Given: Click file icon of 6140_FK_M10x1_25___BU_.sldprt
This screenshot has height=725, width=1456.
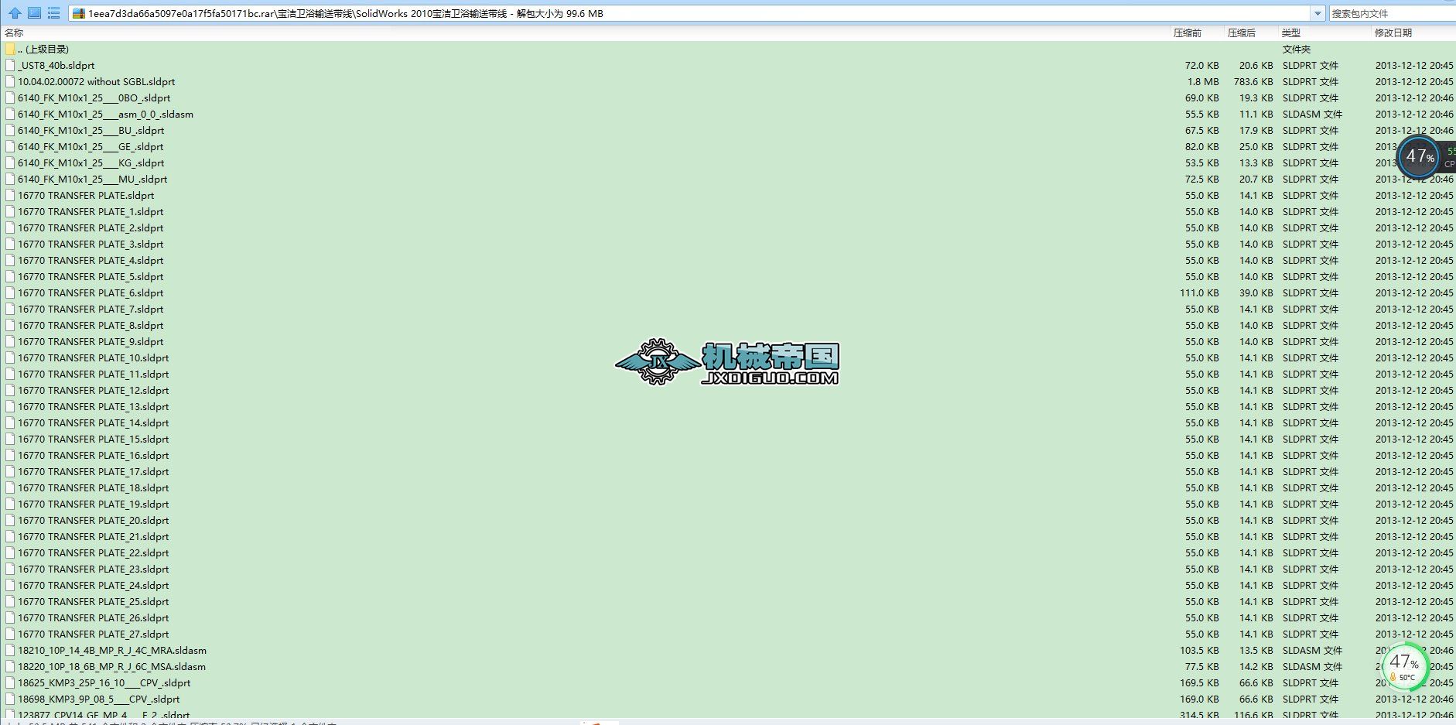Looking at the screenshot, I should (10, 130).
